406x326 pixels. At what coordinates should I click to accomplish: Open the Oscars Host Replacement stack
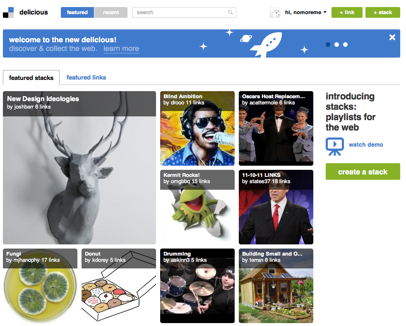pos(276,128)
